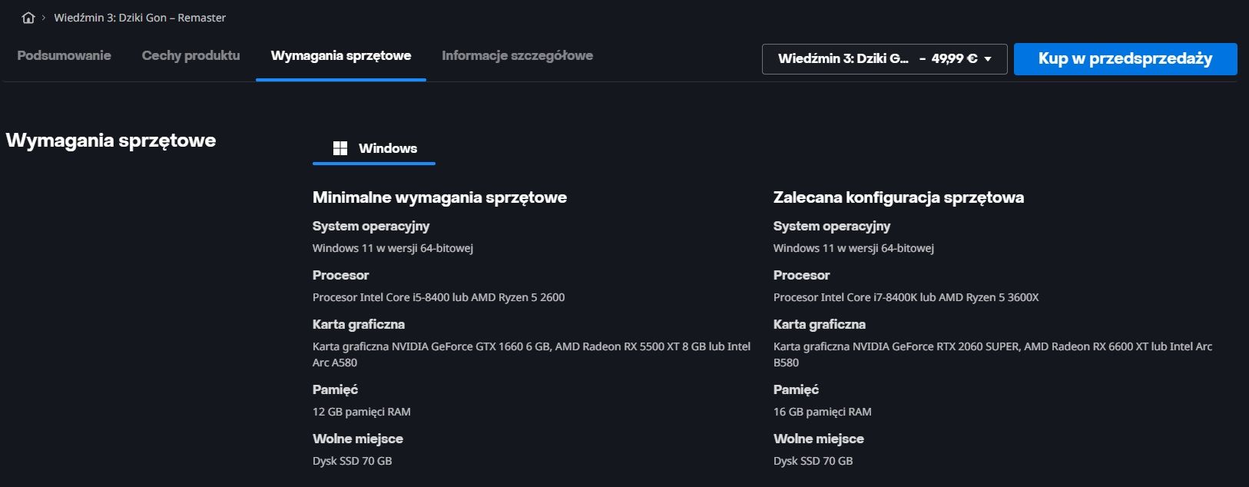This screenshot has height=487, width=1249.
Task: Click the Minimalne wymagania sprzętowe heading
Action: [439, 197]
